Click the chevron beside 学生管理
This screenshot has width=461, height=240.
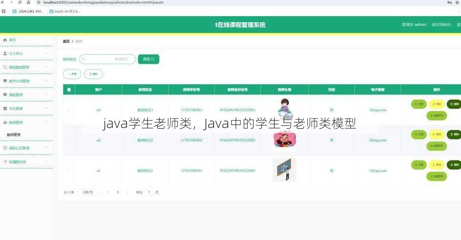pyautogui.click(x=46, y=108)
